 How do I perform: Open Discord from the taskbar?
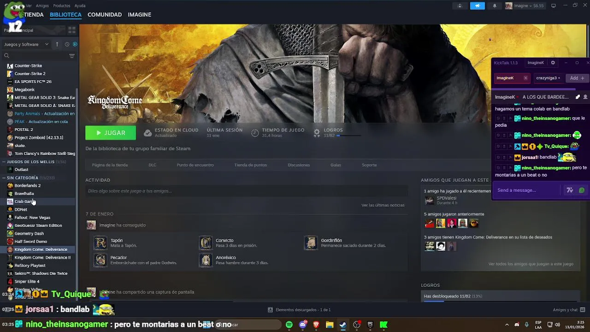click(x=303, y=325)
